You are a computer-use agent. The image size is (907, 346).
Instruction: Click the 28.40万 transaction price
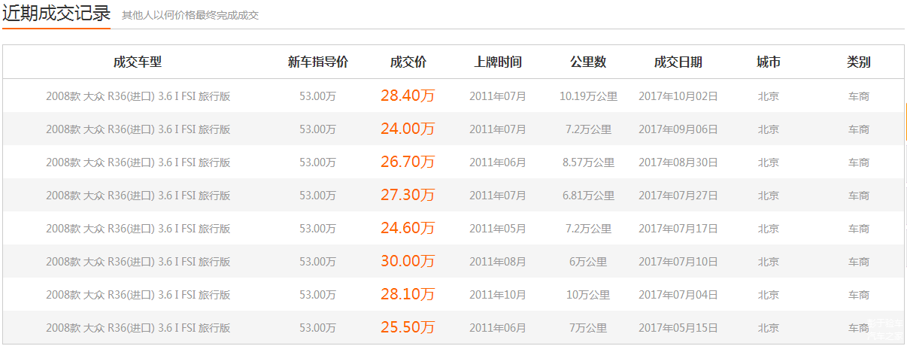408,96
